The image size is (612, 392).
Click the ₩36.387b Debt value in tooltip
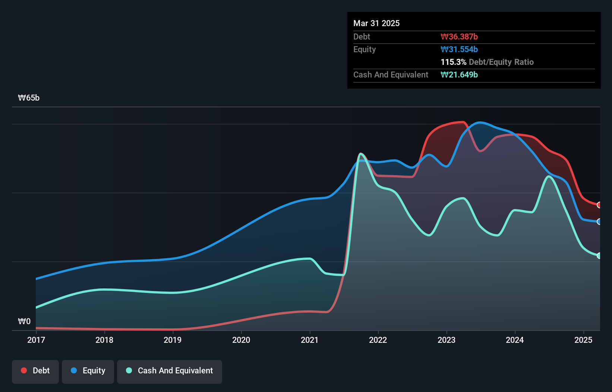[x=460, y=37]
